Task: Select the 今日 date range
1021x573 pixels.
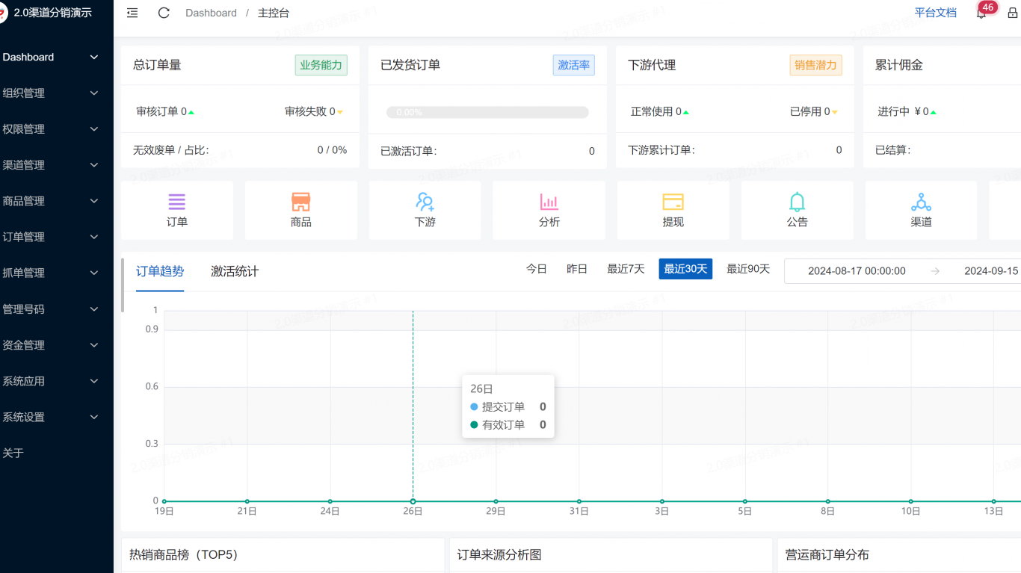Action: pyautogui.click(x=537, y=269)
